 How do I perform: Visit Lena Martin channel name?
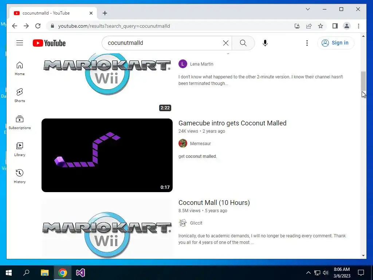point(201,64)
